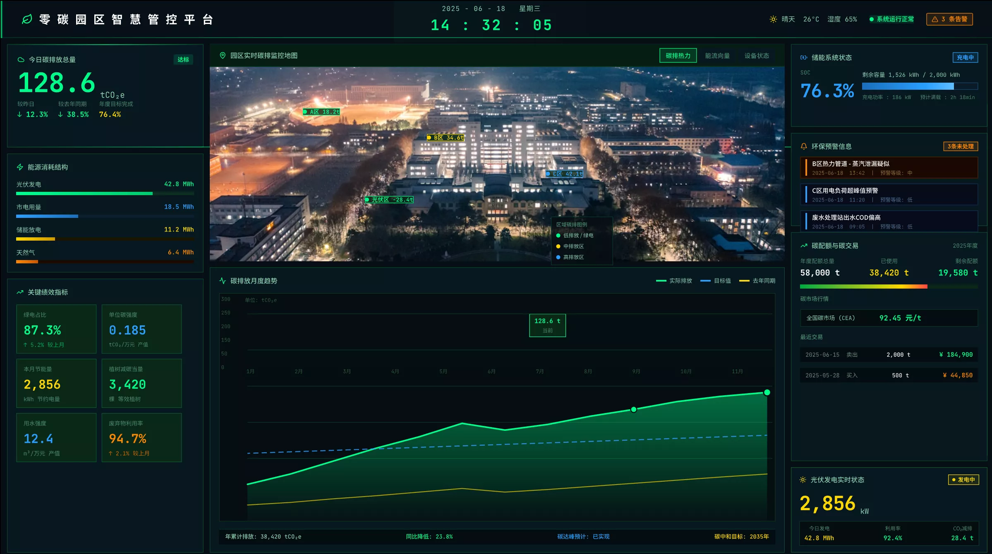Click the 3条未处理 warnings badge
The height and width of the screenshot is (554, 992).
point(961,146)
